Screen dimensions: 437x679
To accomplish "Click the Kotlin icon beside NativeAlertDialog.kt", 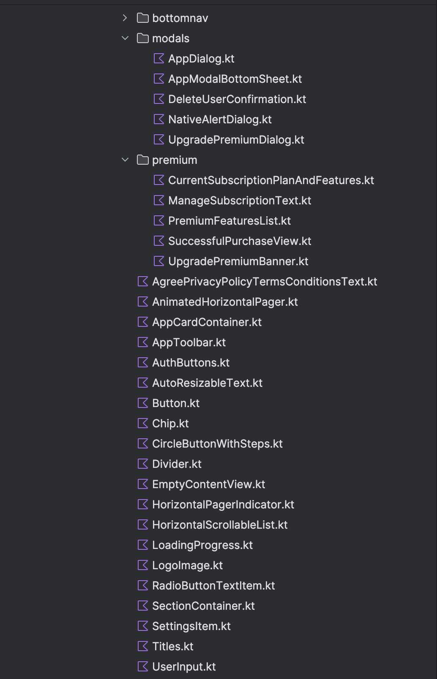I will 159,119.
